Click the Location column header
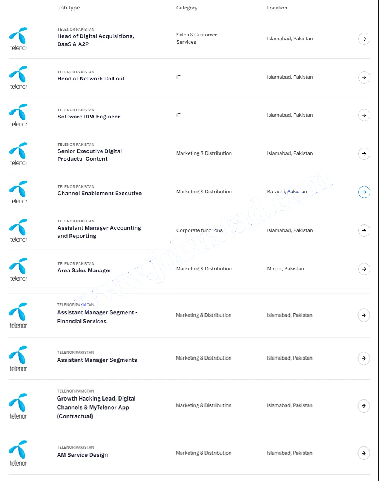379x481 pixels. coord(277,8)
